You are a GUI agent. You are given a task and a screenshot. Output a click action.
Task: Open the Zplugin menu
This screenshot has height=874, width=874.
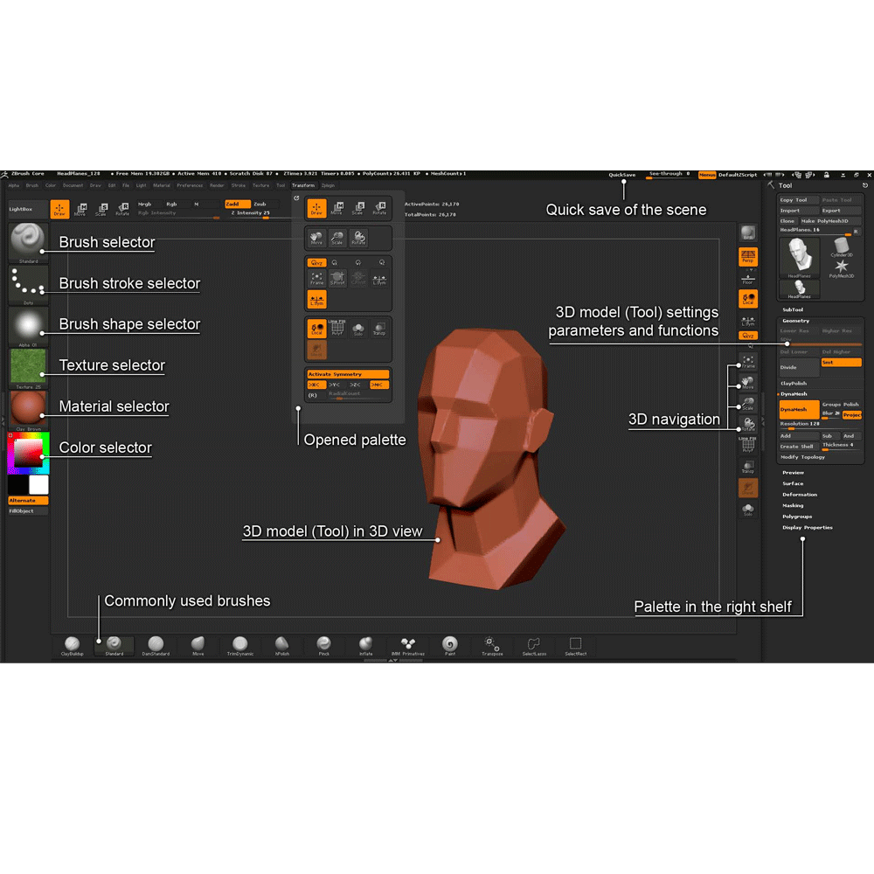(x=329, y=185)
